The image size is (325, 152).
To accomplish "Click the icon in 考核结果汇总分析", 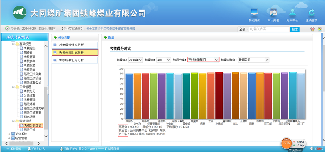I will [x=55, y=60].
